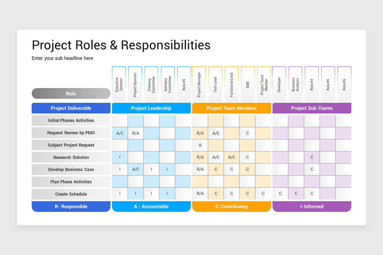Click the Business Analysis column header
The width and height of the screenshot is (383, 255).
[x=296, y=84]
